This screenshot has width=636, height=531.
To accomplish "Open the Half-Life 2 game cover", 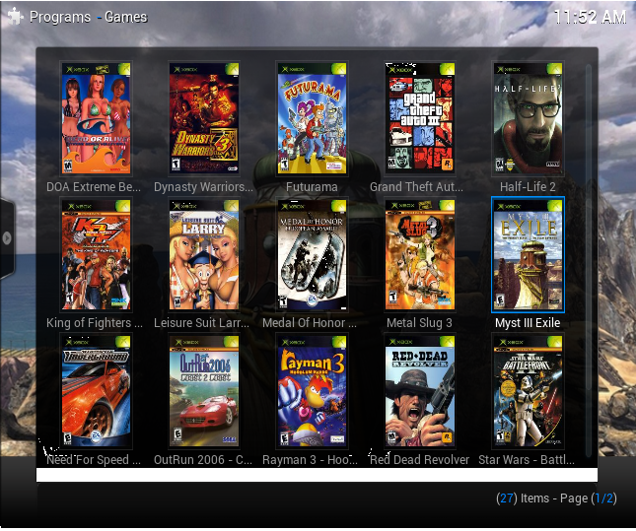I will click(x=528, y=118).
